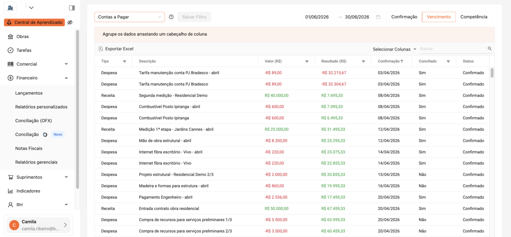Select Vencimento date mode
Viewport: 511px width, 237px height.
point(439,17)
